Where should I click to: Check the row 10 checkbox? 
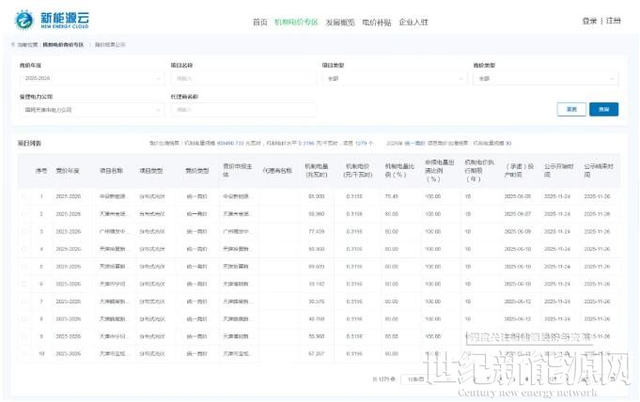25,354
